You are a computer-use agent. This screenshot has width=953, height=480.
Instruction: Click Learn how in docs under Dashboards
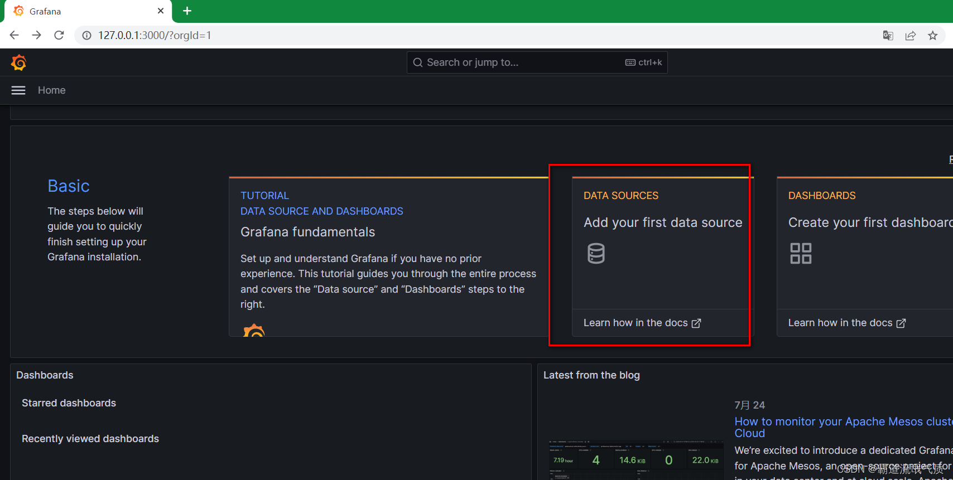847,323
